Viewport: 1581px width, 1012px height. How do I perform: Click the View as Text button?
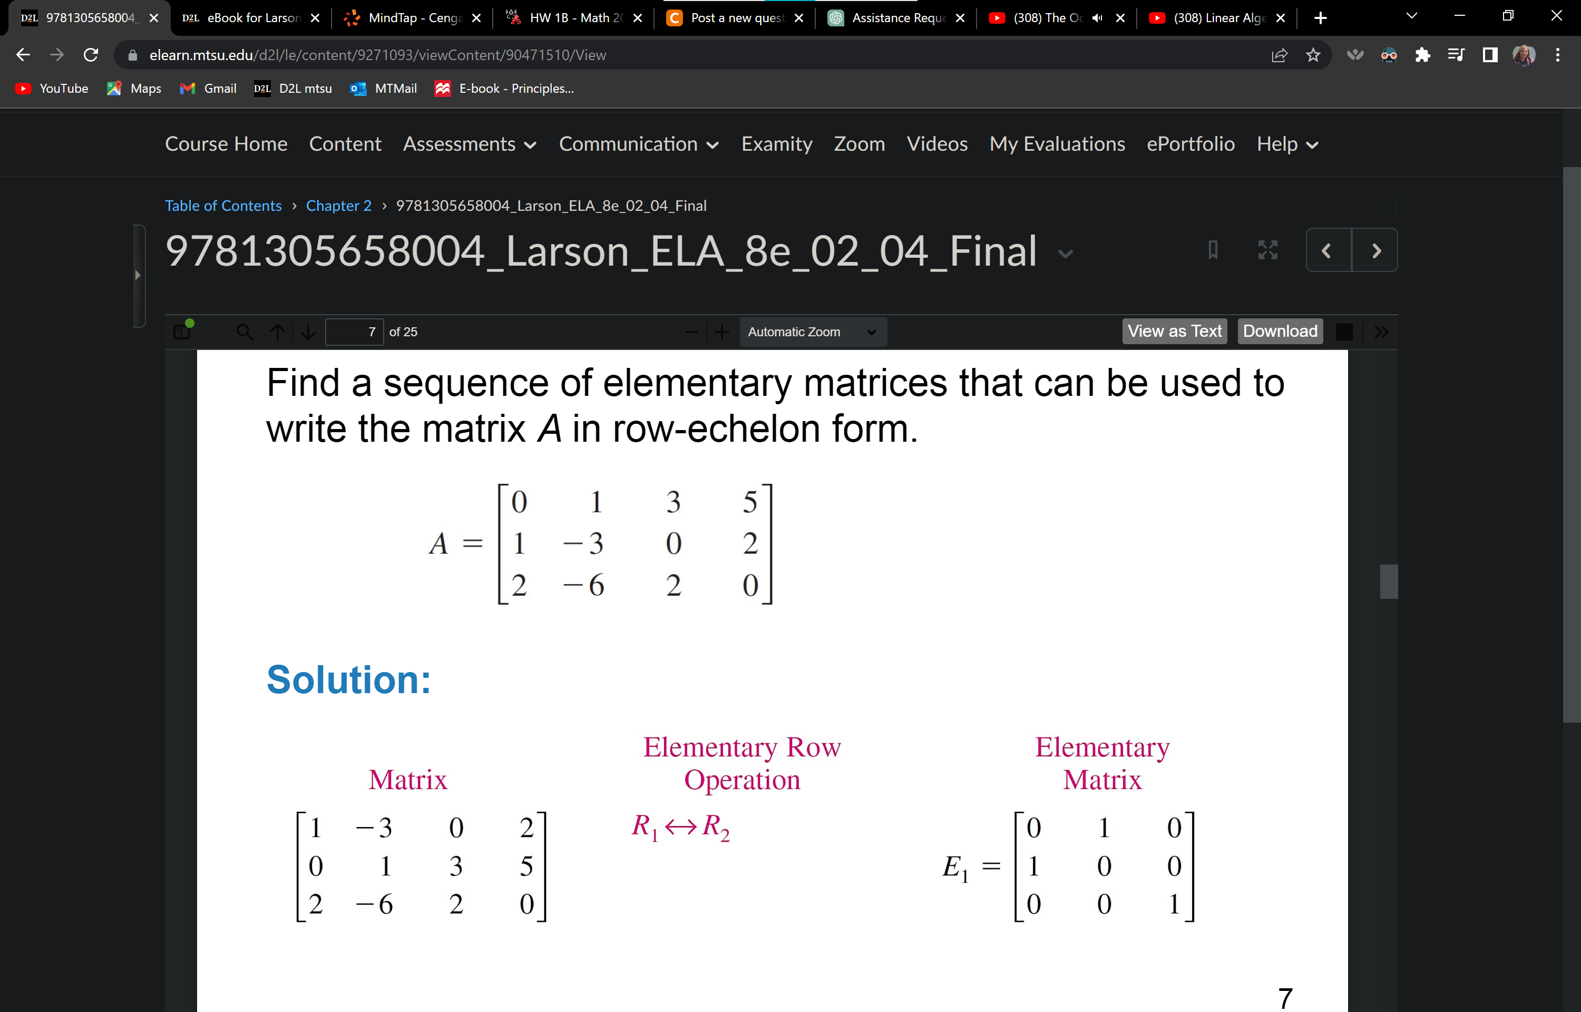click(1174, 330)
